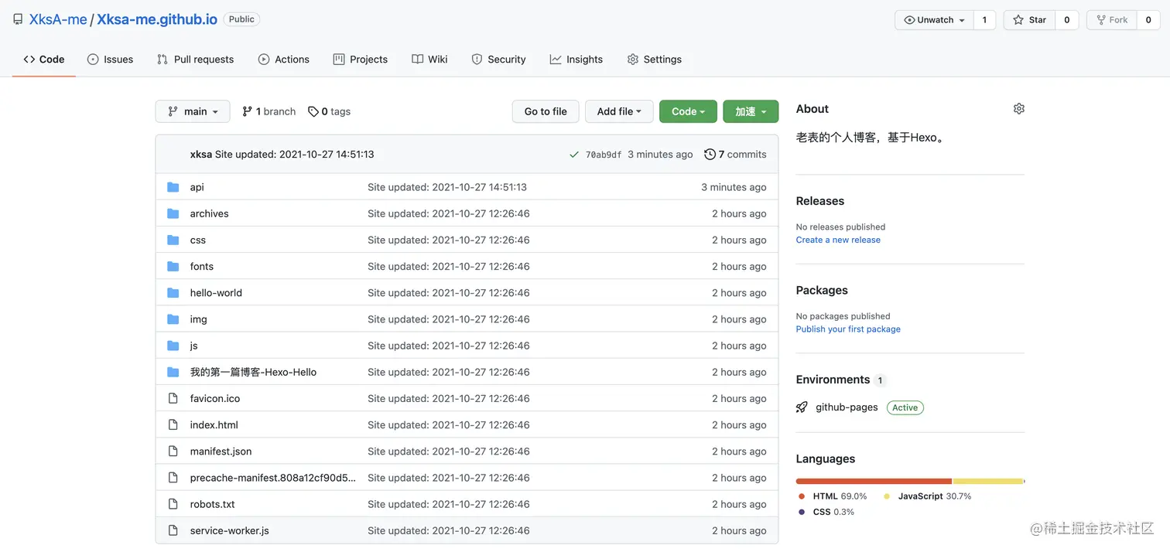Open the Projects tab
This screenshot has width=1170, height=552.
pos(361,60)
